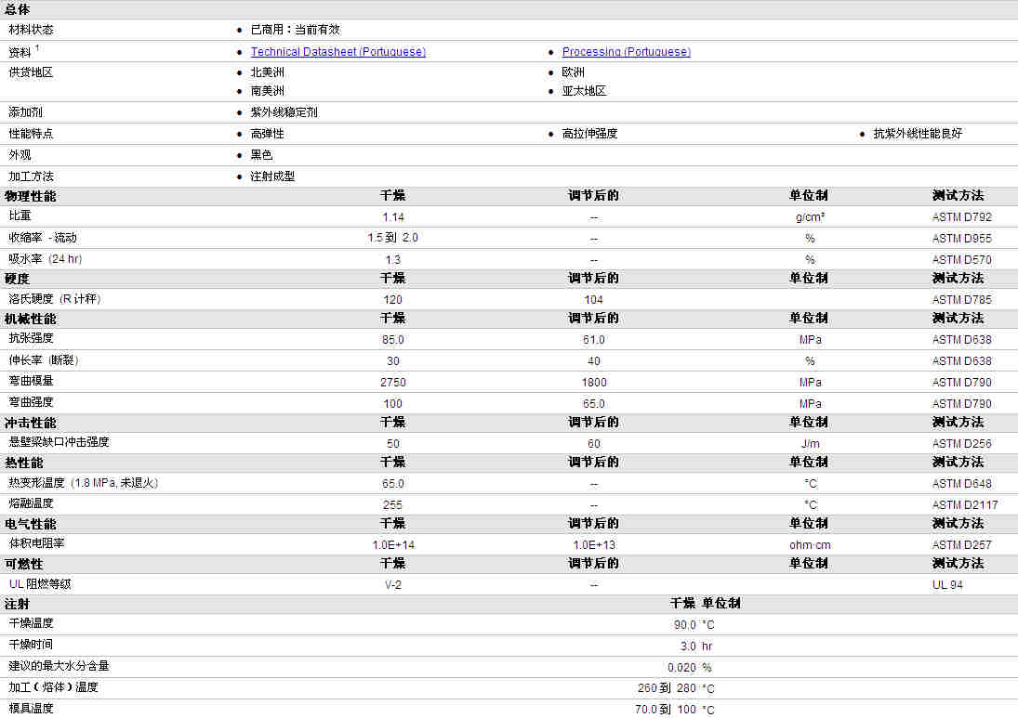
Task: Click the ASTM D792 test method cell
Action: [961, 217]
